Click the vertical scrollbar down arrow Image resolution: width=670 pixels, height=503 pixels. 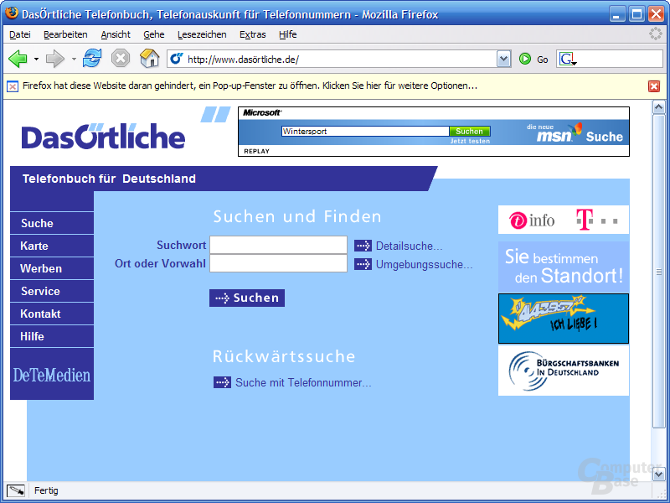coord(658,474)
